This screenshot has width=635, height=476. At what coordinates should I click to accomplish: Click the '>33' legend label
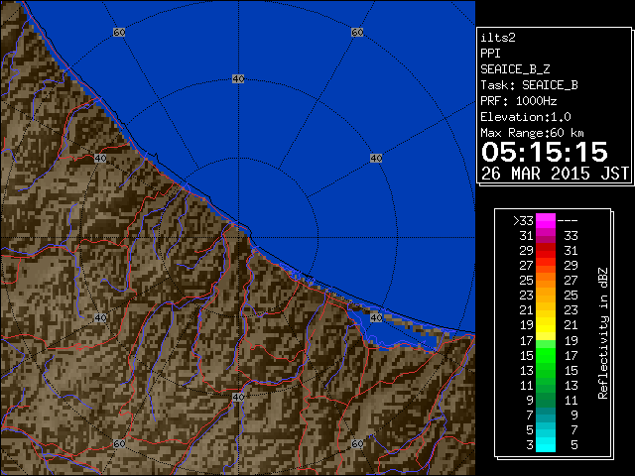(523, 221)
